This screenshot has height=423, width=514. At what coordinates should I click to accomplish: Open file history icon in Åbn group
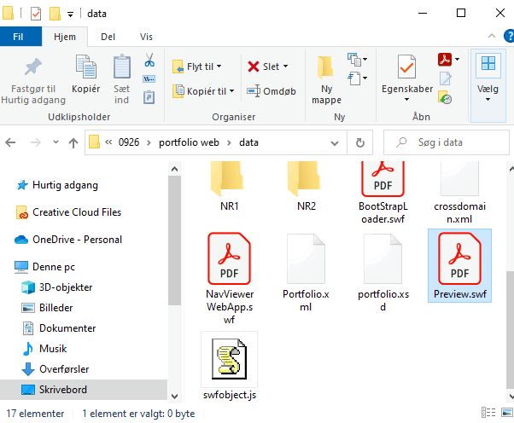(x=445, y=97)
